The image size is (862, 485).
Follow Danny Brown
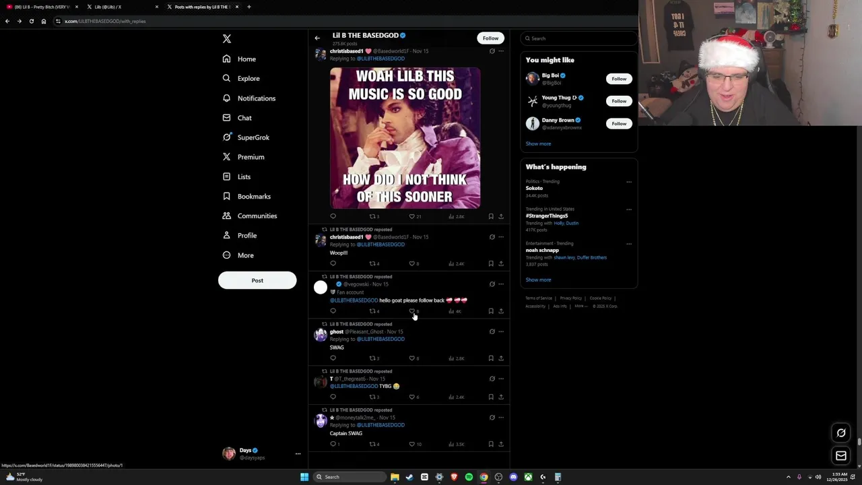(x=619, y=123)
